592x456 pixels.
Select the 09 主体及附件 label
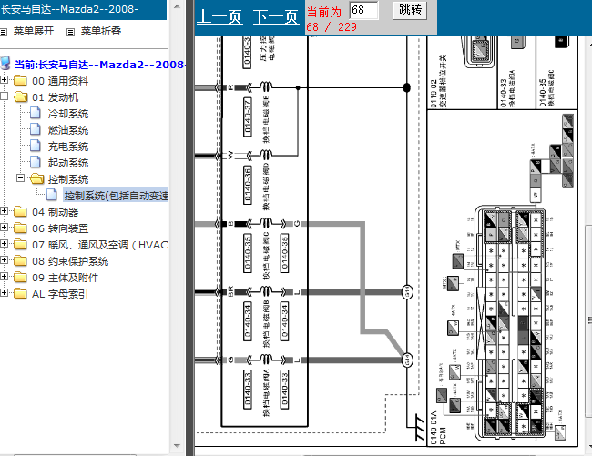pos(65,278)
